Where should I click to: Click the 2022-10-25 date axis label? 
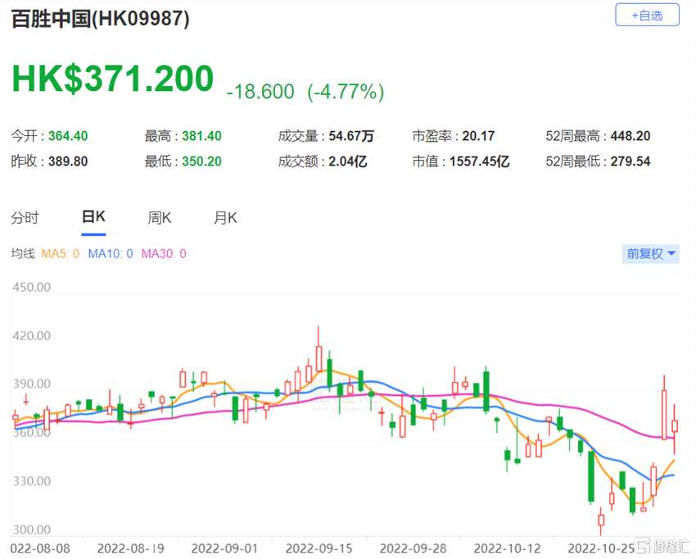602,549
